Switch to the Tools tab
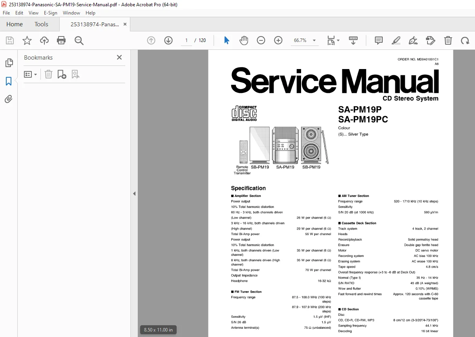The image size is (475, 337). click(41, 24)
